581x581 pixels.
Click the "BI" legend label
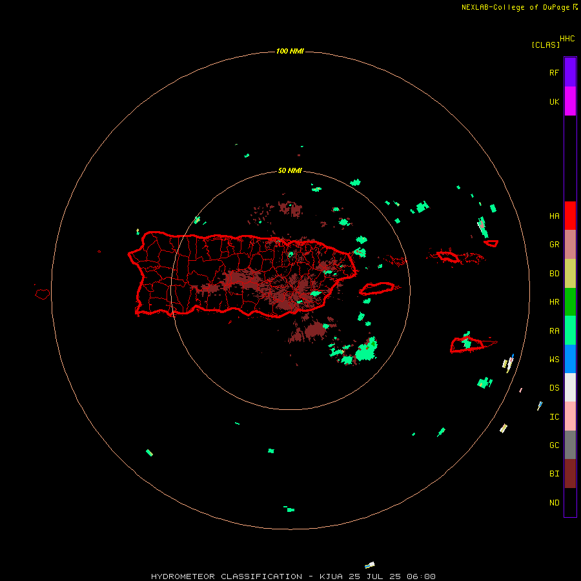[x=554, y=474]
